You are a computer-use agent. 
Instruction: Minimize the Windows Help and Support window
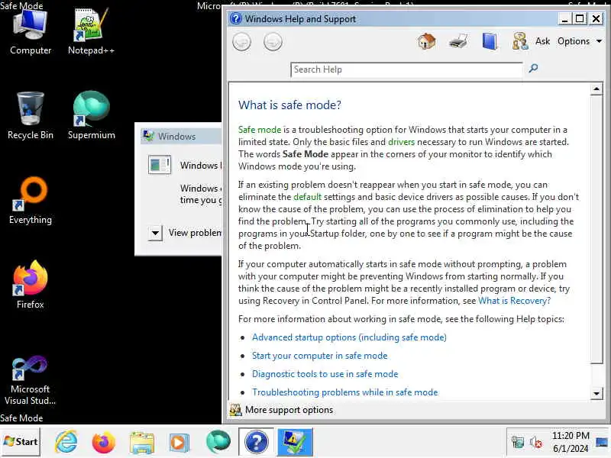tap(564, 18)
